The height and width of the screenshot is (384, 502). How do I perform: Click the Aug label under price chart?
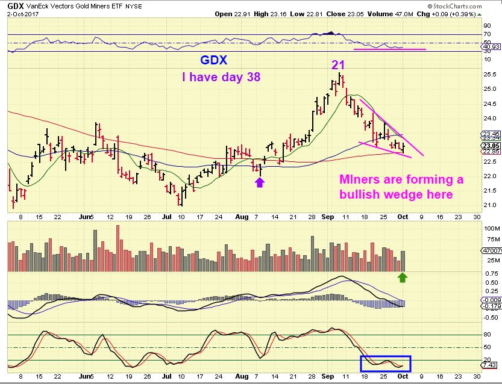(242, 217)
